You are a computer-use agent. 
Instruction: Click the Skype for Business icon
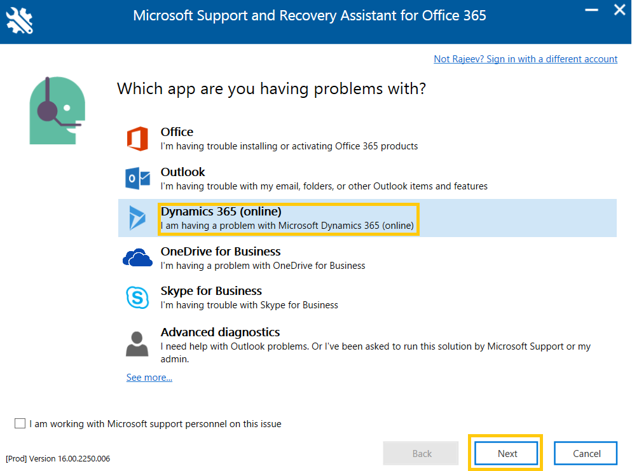[139, 297]
